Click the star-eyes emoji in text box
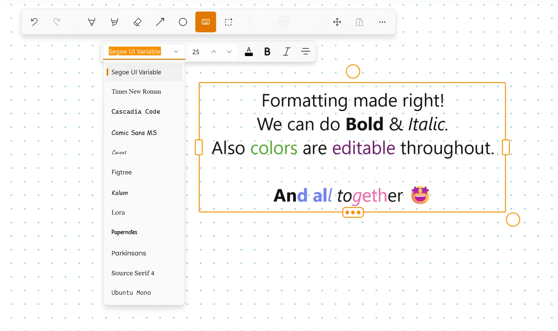This screenshot has width=558, height=331. pyautogui.click(x=420, y=195)
